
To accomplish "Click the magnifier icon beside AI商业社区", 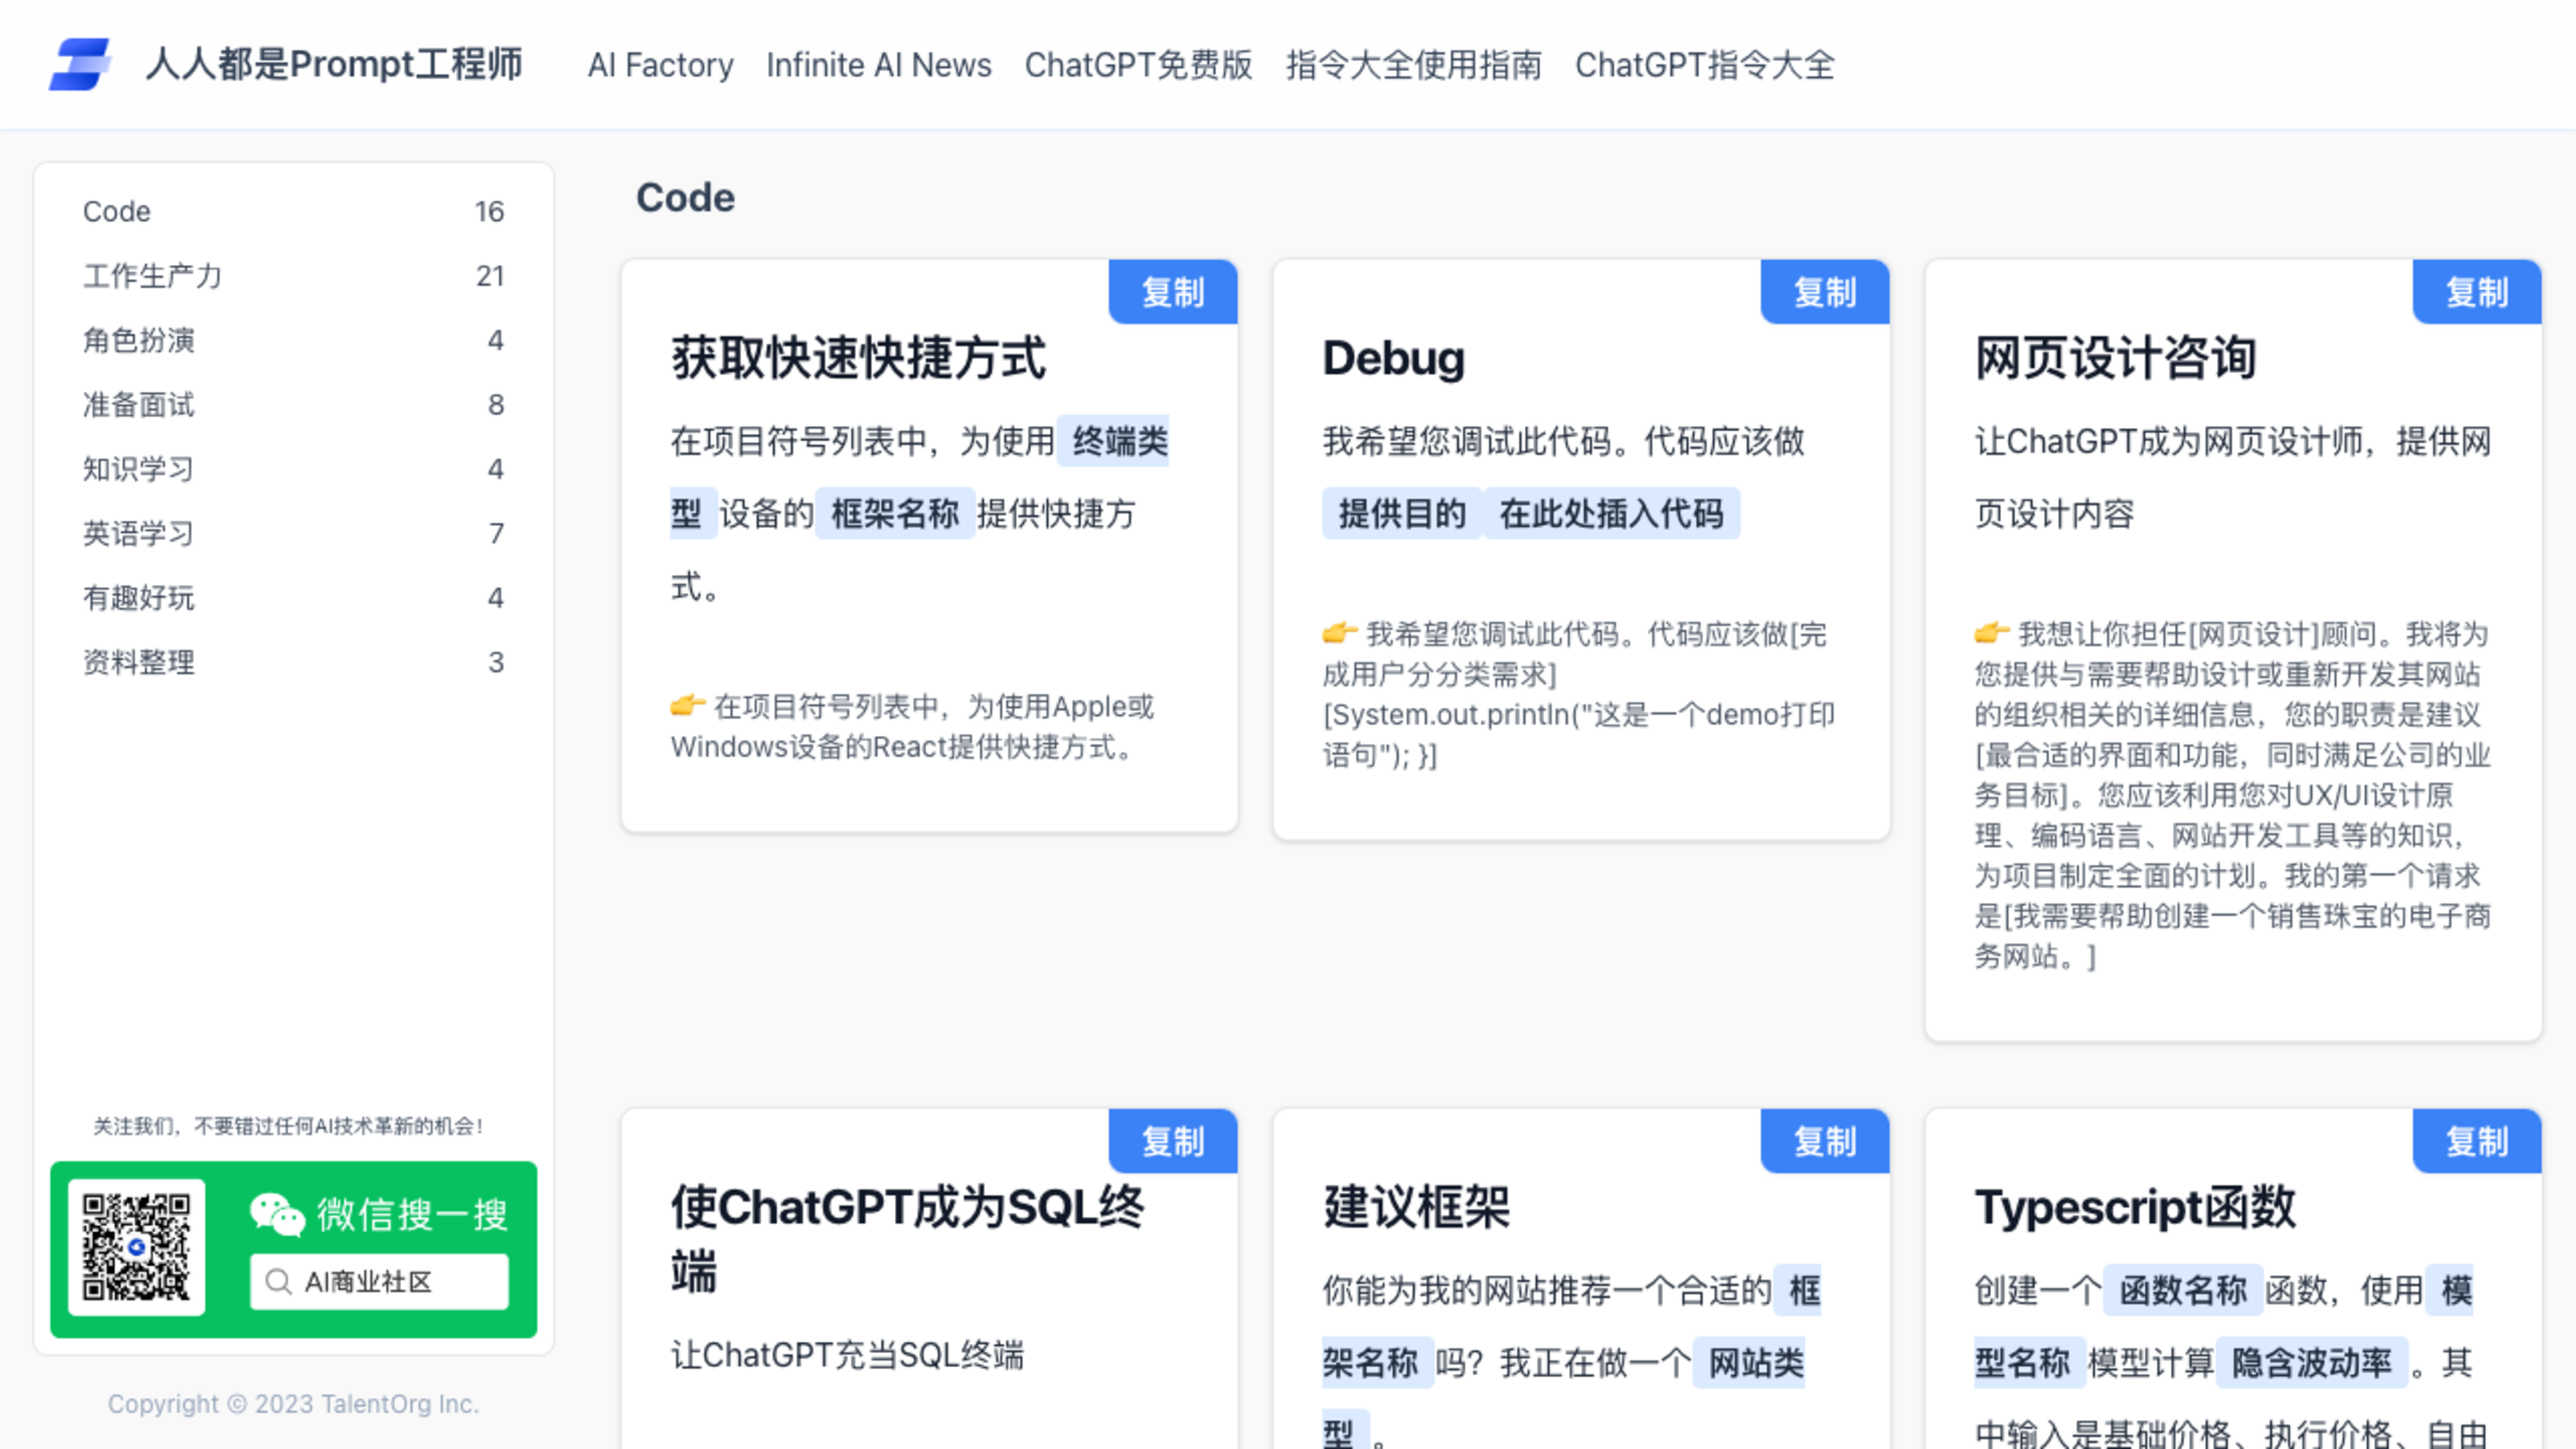I will click(278, 1282).
